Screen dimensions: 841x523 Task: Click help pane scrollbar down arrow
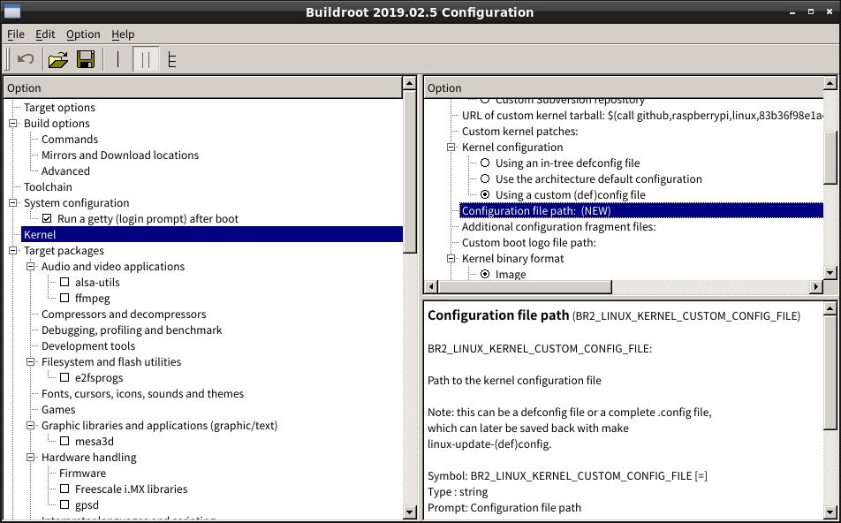pos(830,512)
